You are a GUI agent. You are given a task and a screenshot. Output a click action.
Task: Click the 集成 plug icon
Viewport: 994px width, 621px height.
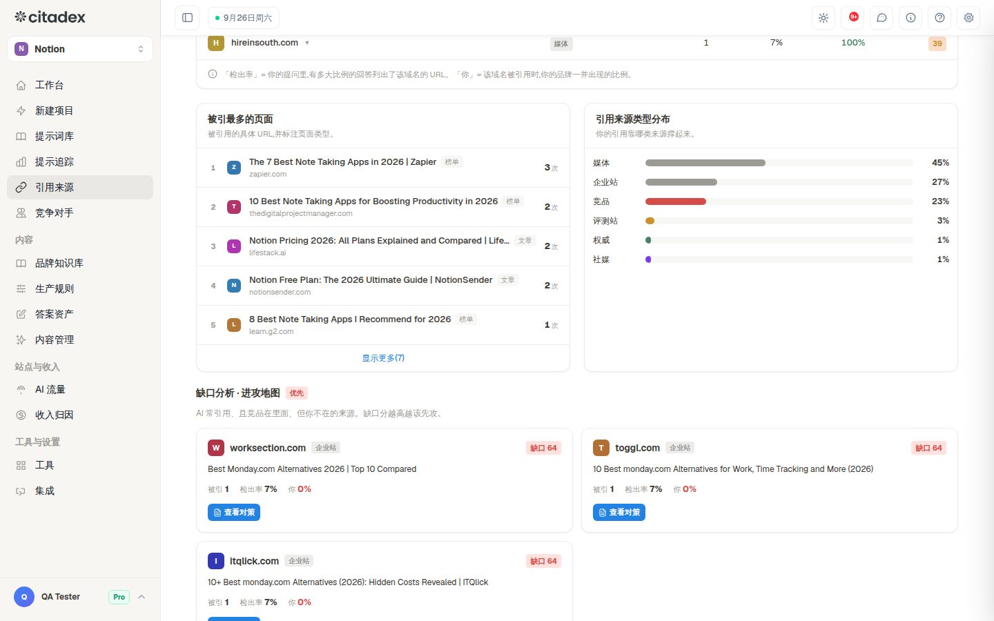pos(21,491)
